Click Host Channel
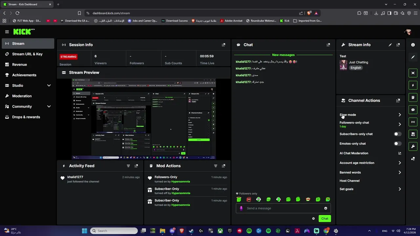Viewport: 420px width, 236px height. [349, 181]
